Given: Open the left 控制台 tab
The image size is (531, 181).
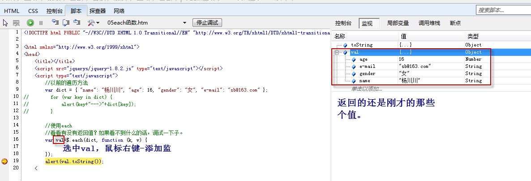Looking at the screenshot, I should (x=54, y=11).
